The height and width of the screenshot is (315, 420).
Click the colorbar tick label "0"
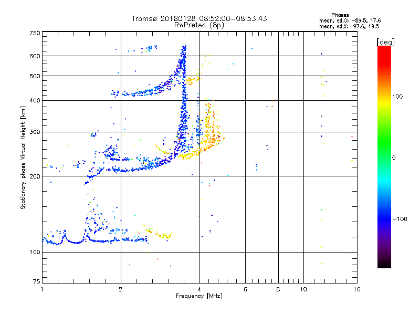pos(394,158)
